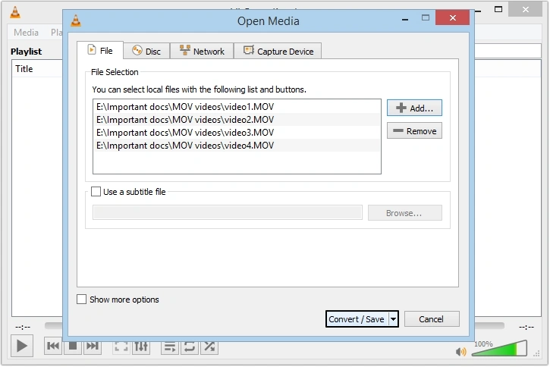Screen dimensions: 550x367
Task: Maximize the VLC main window
Action: [498, 9]
